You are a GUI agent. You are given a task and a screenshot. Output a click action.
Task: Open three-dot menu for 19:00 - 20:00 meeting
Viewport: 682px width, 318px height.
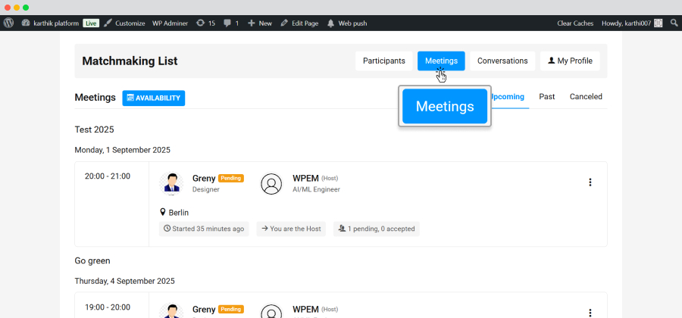(590, 313)
